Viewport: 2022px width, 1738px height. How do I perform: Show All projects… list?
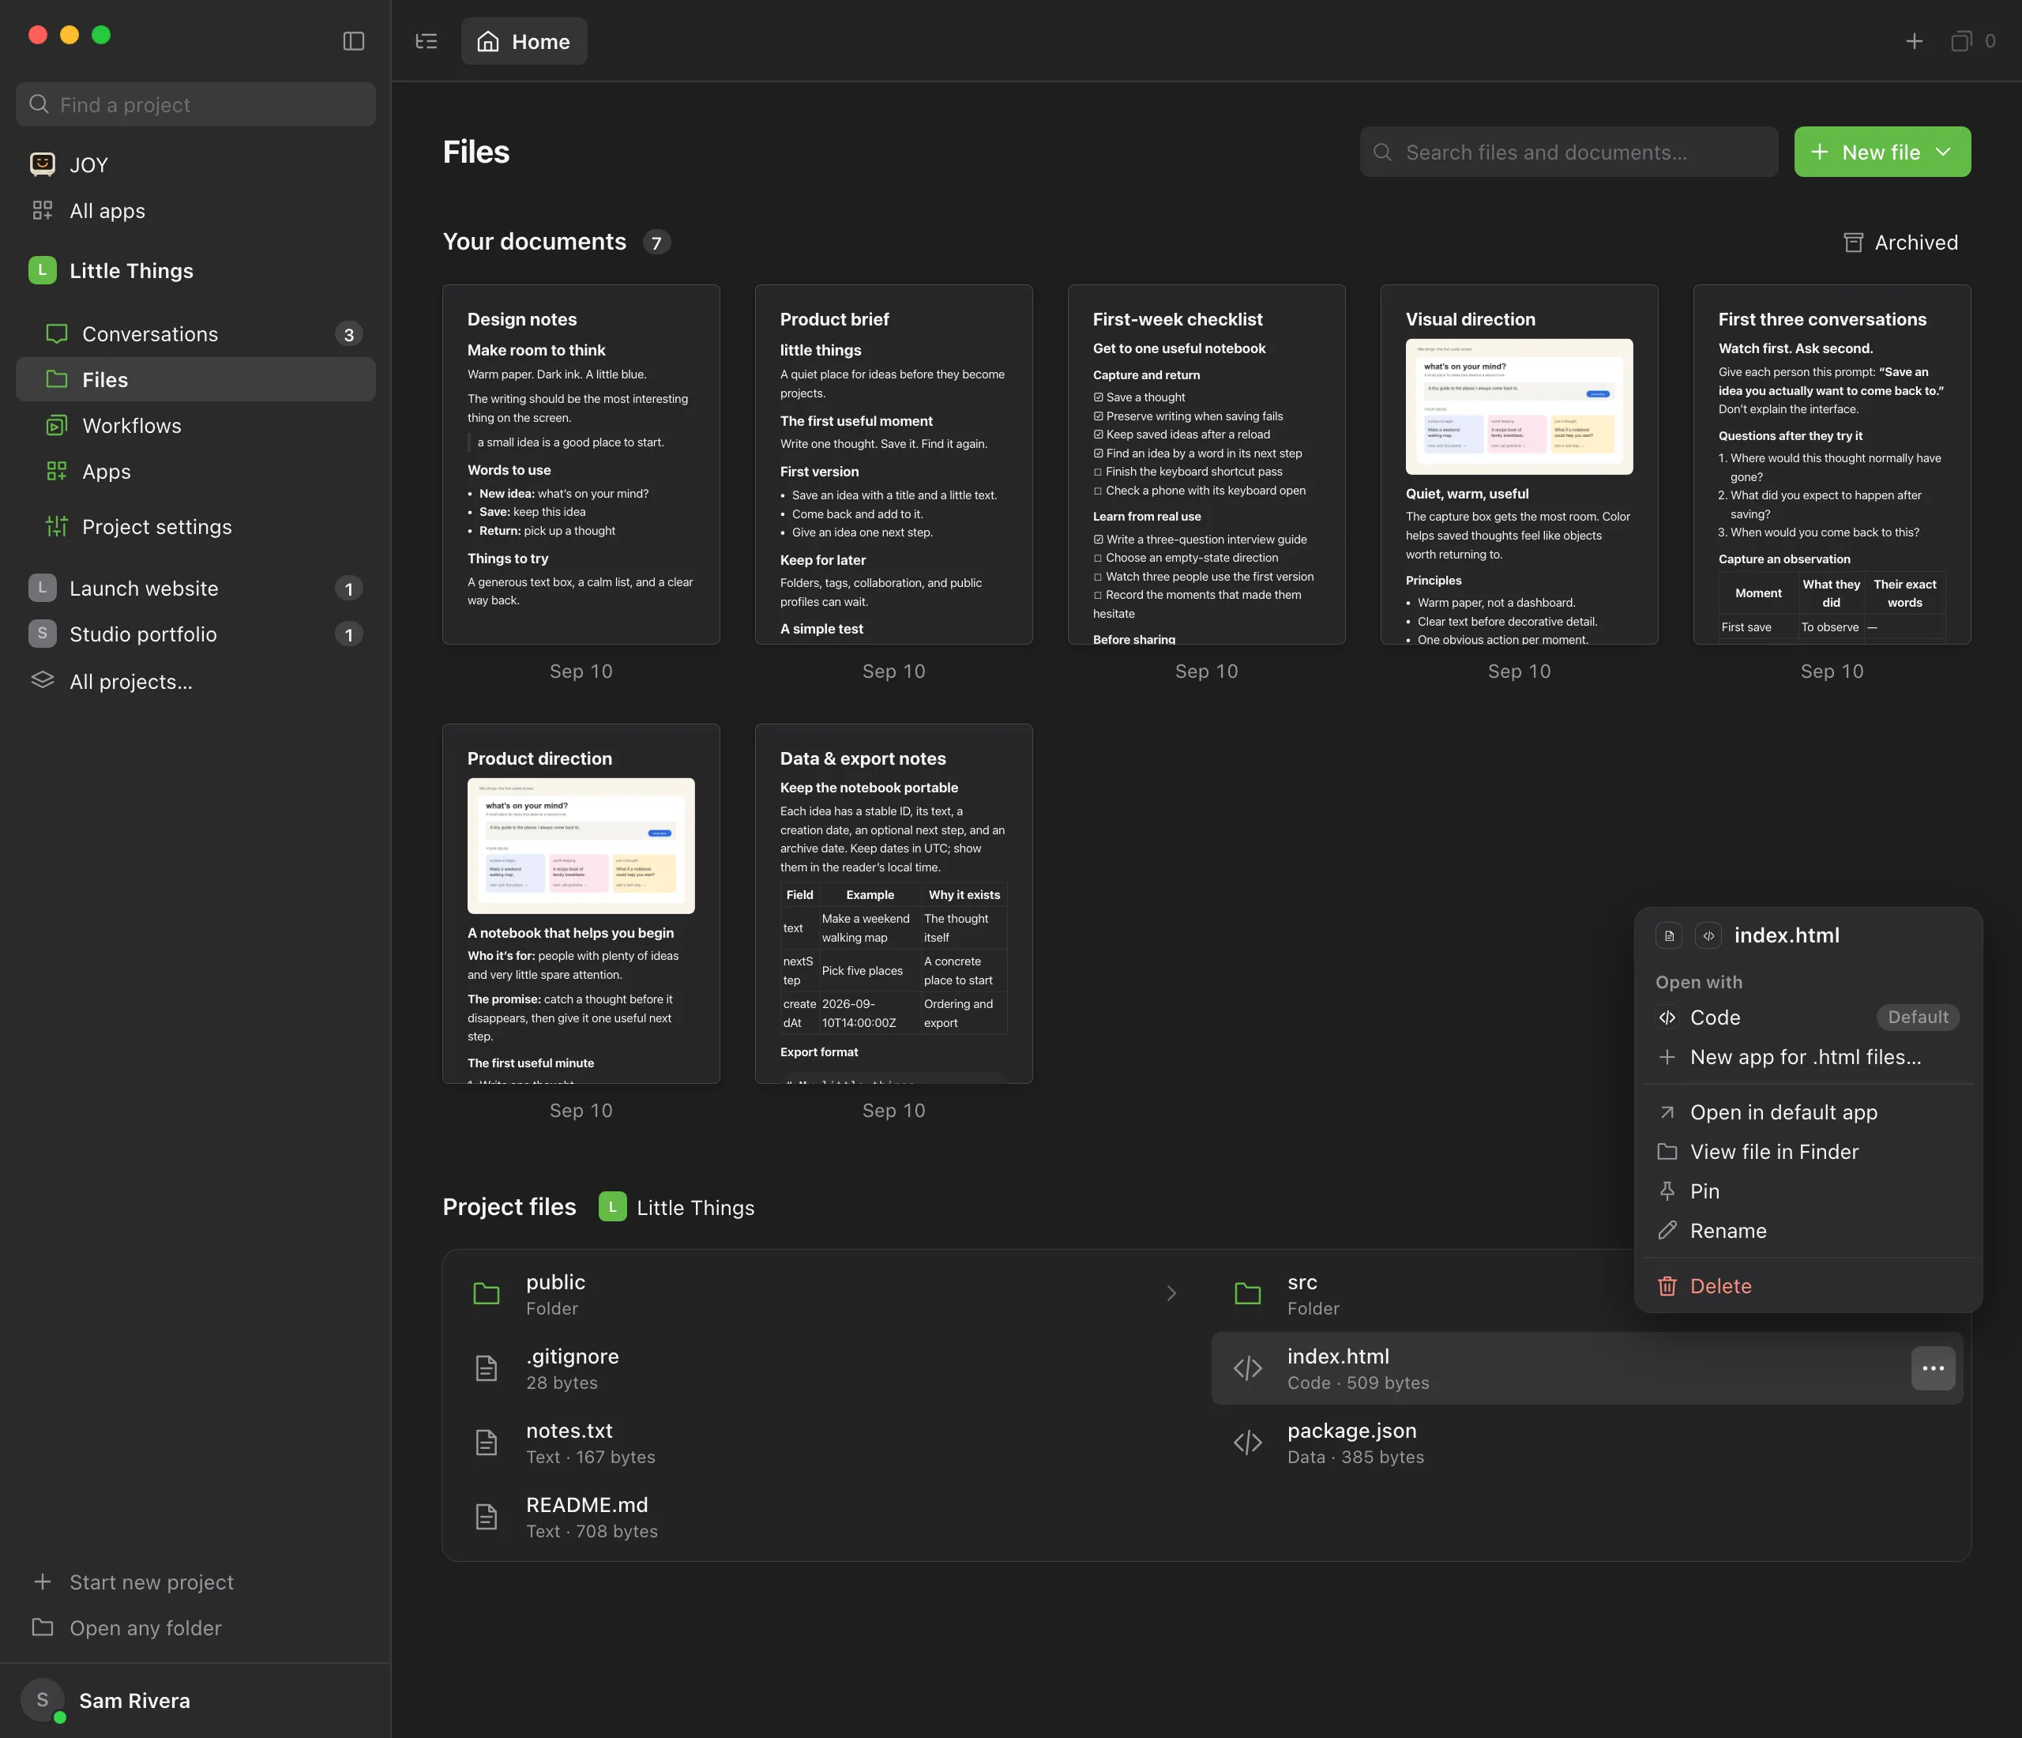195,681
